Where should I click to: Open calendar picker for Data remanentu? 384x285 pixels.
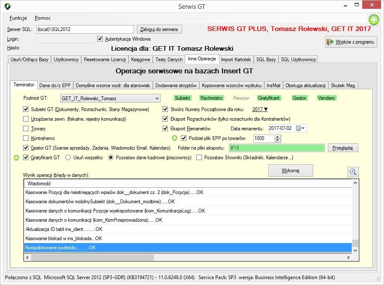point(300,128)
